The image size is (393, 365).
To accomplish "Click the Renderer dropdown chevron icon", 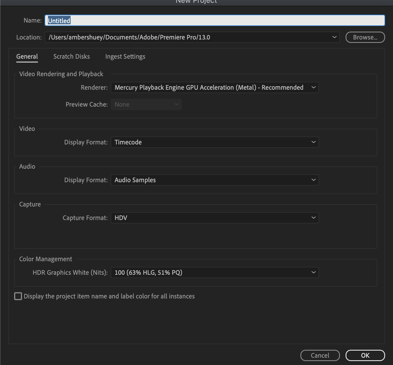I will point(313,87).
